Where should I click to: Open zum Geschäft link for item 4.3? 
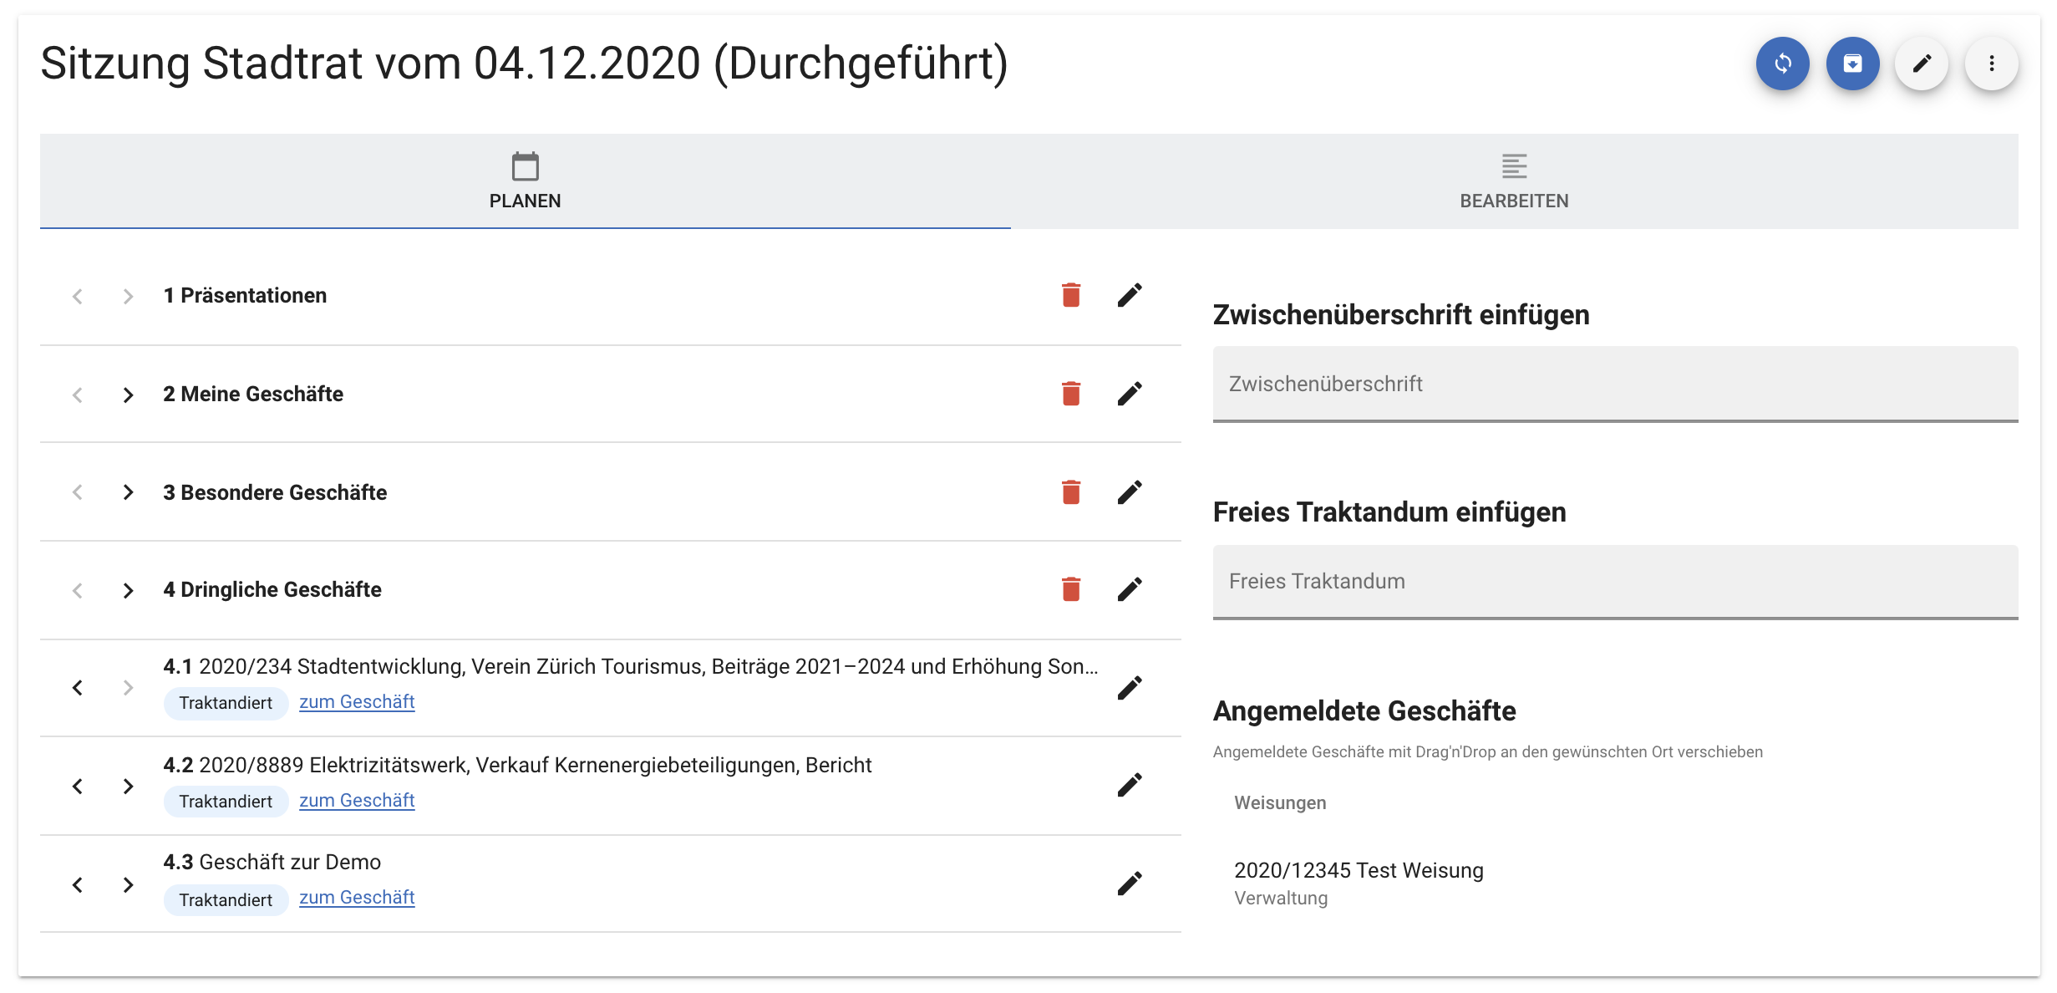[357, 898]
